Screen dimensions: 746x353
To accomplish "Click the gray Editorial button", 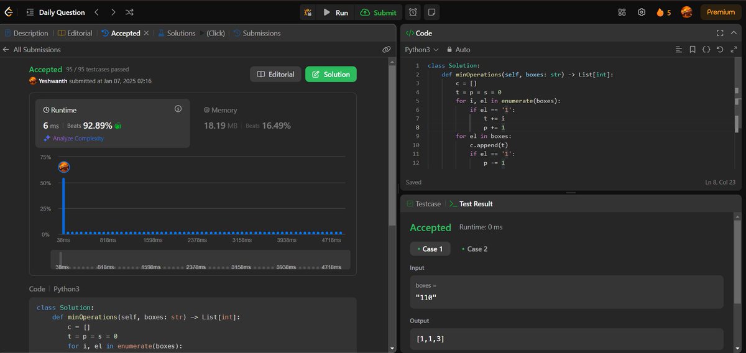I will pos(276,74).
